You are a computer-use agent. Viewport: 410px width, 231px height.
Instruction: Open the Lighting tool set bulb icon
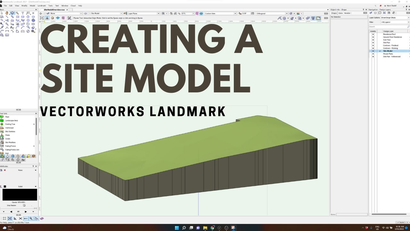coord(29,156)
